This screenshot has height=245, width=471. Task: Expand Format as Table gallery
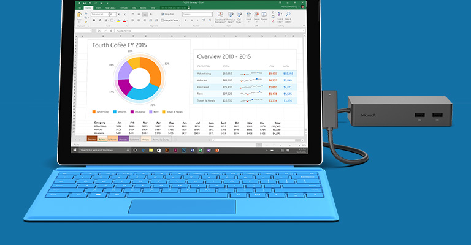(x=231, y=17)
